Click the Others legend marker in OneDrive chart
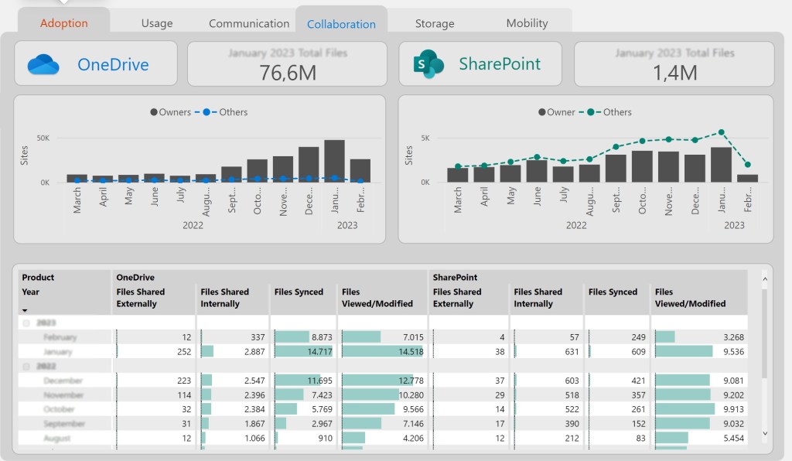Viewport: 792px width, 461px height. [x=208, y=112]
